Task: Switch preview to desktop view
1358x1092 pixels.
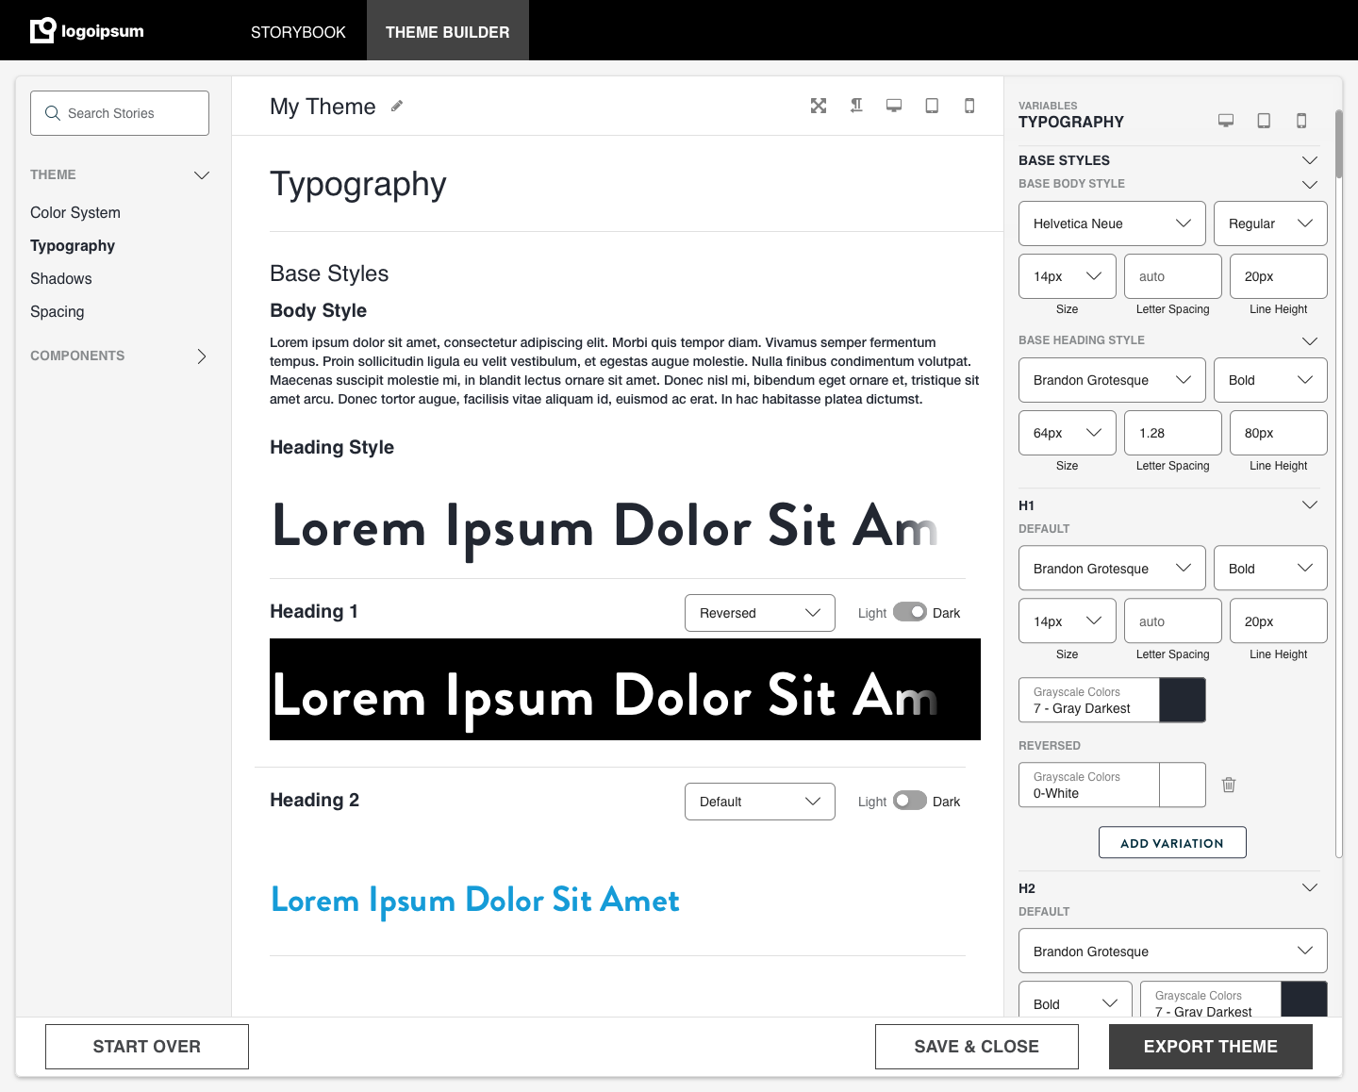Action: (894, 106)
